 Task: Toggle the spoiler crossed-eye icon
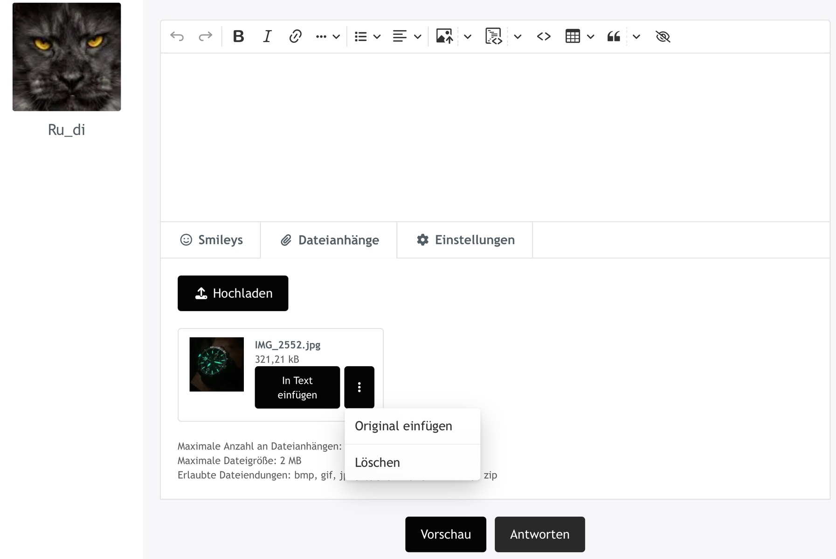point(663,36)
